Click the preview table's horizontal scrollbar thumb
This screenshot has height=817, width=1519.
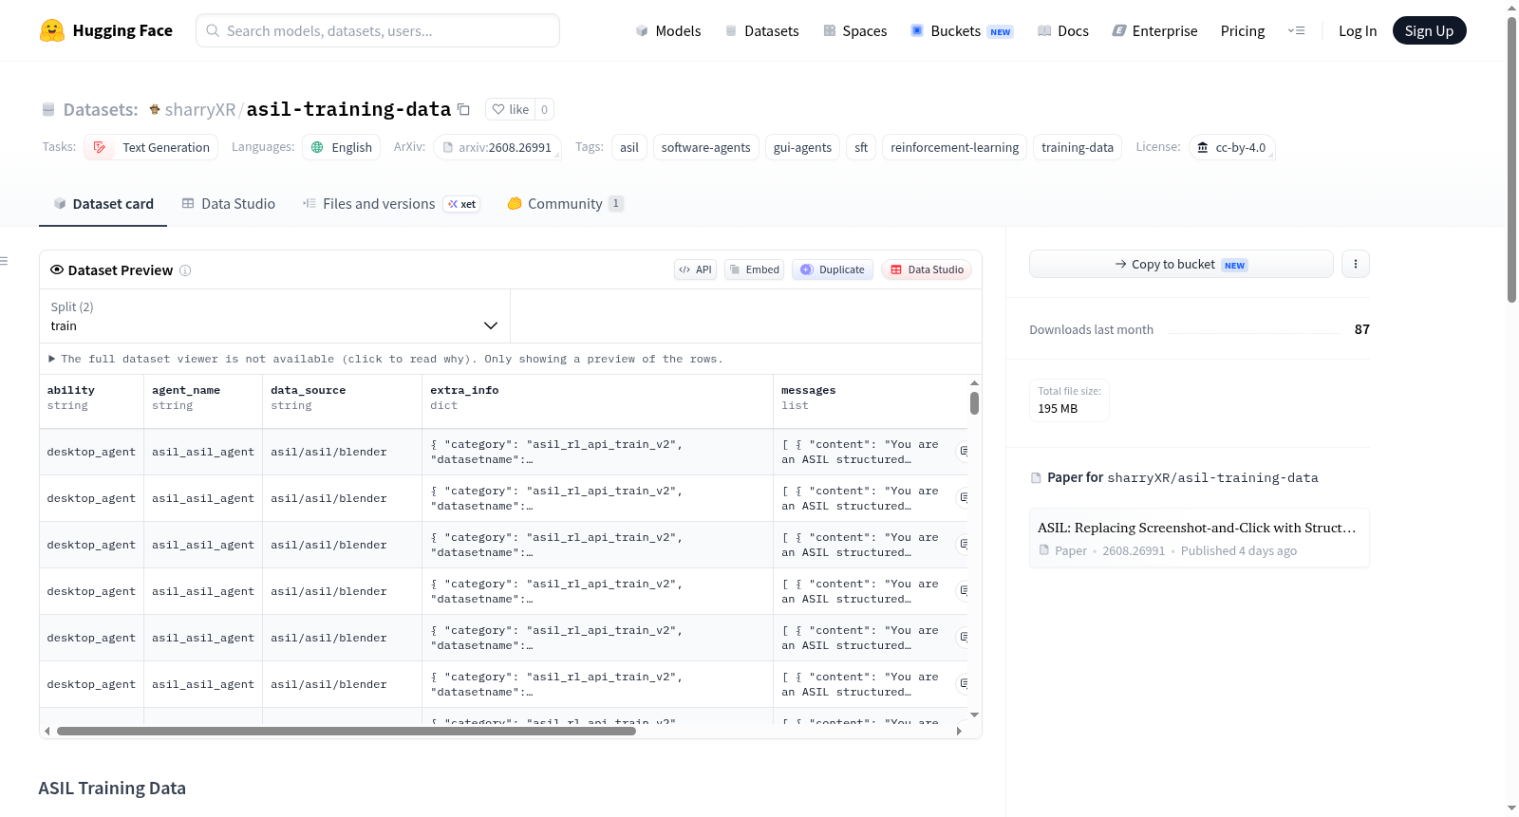coord(347,732)
